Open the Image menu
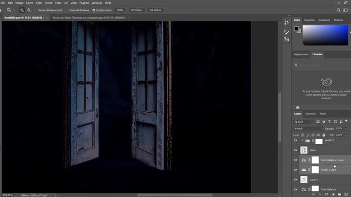Image resolution: width=351 pixels, height=197 pixels. click(x=19, y=3)
